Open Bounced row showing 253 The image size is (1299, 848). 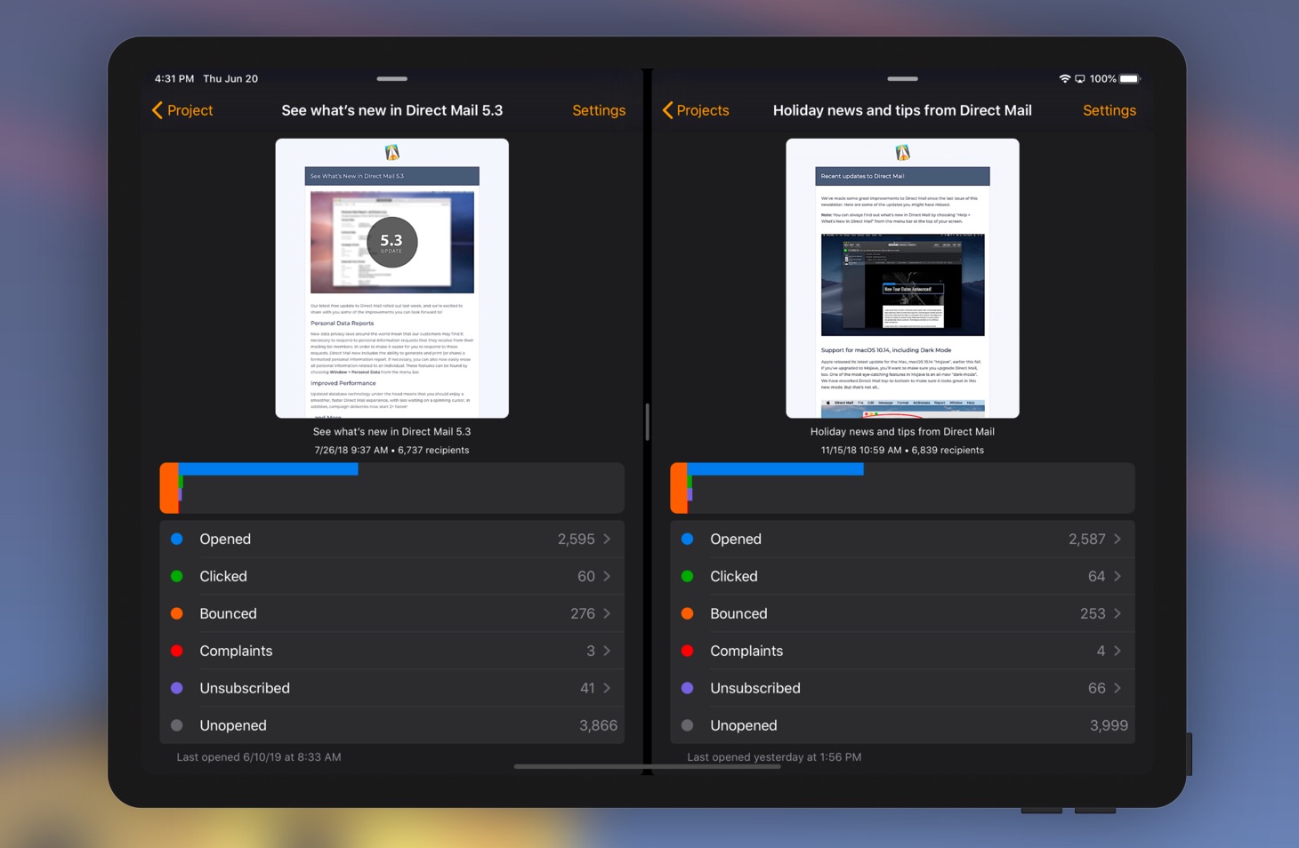tap(902, 613)
